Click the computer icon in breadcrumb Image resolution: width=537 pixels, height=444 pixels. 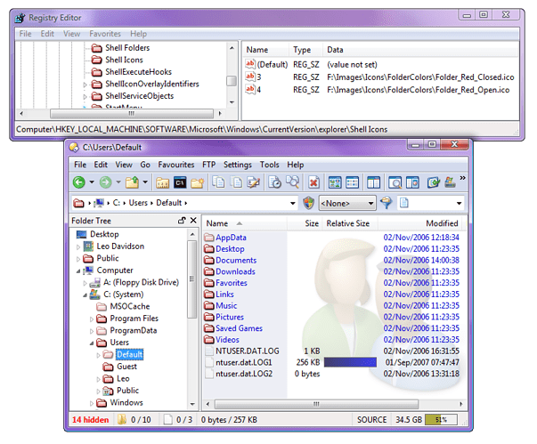(99, 203)
